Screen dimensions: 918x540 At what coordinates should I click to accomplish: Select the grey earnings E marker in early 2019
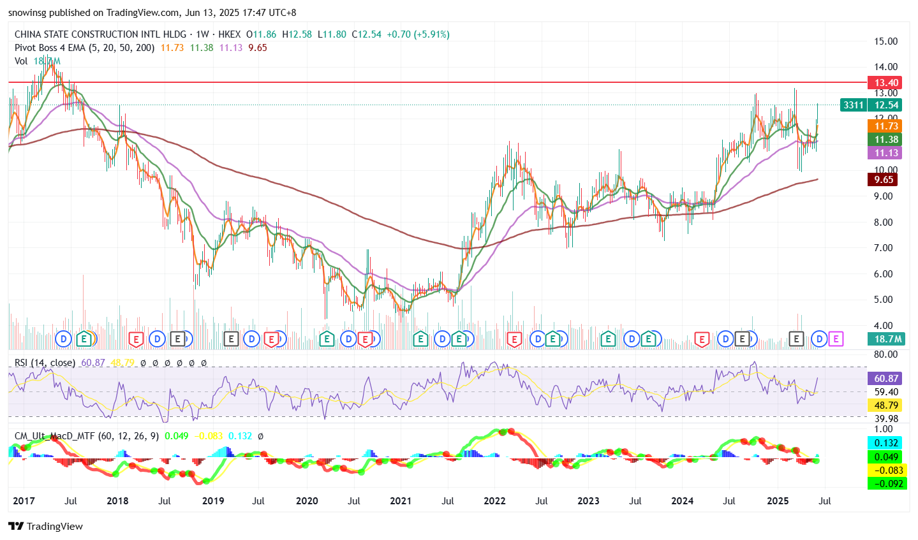tap(231, 339)
